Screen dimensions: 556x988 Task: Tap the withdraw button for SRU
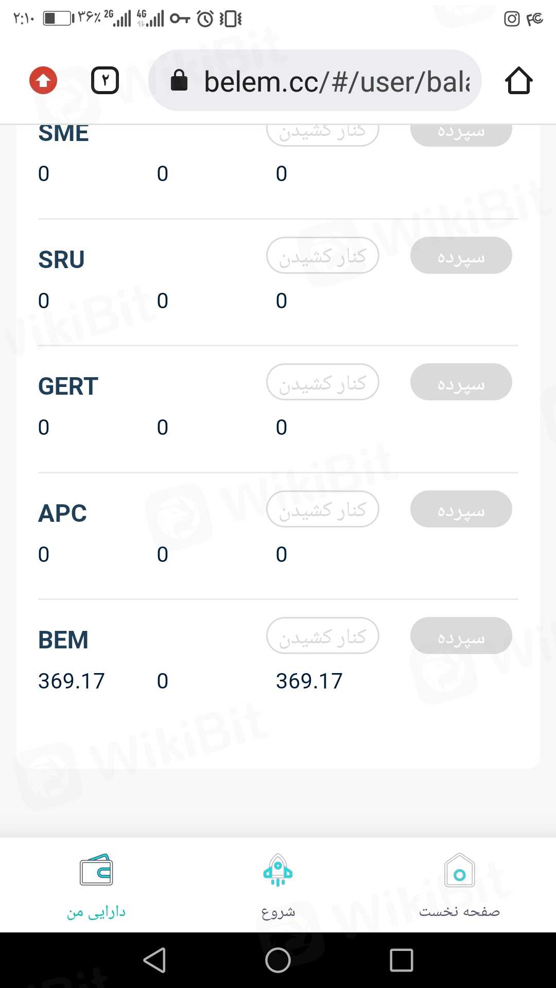323,256
